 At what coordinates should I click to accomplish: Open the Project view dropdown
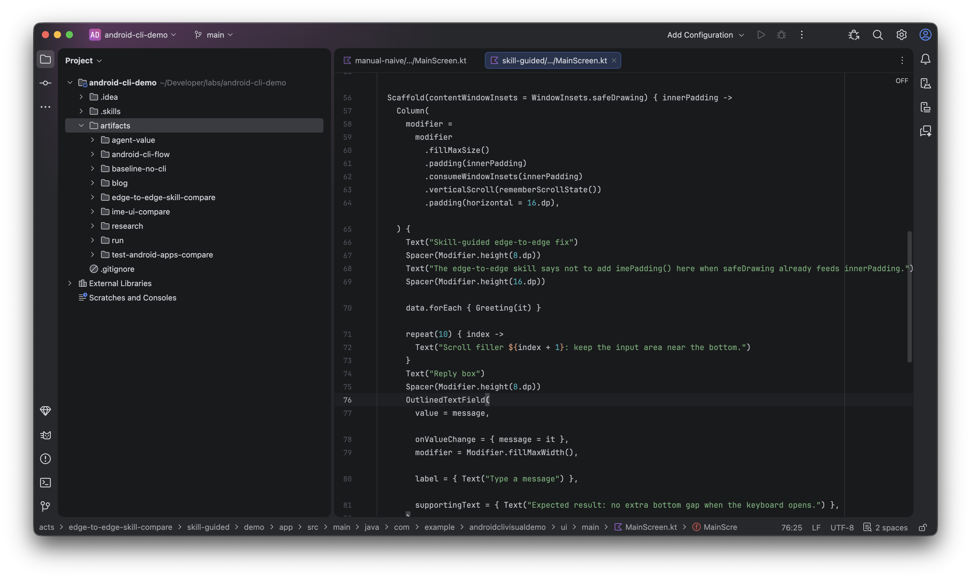pos(83,61)
